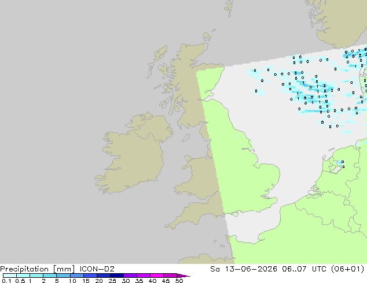Select the 10 to 15 mm blue swatch
The height and width of the screenshot is (283, 367).
(x=76, y=275)
